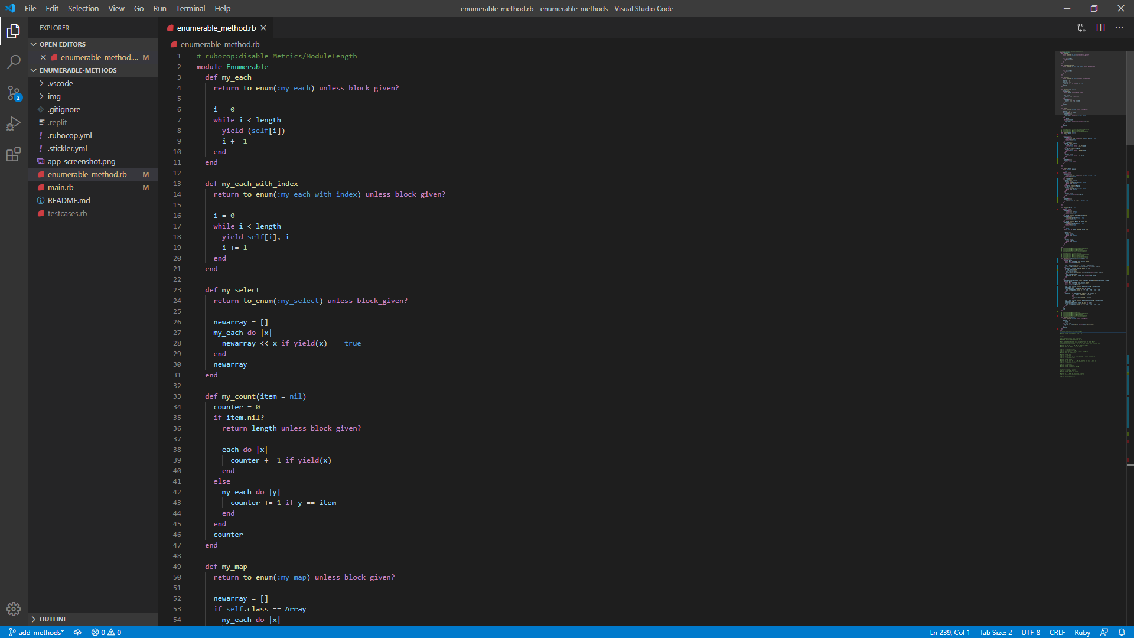Open the Selection menu
This screenshot has height=638, width=1134.
tap(83, 8)
